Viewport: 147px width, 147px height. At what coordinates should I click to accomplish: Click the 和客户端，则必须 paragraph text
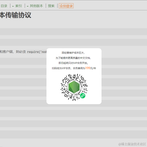(13, 52)
